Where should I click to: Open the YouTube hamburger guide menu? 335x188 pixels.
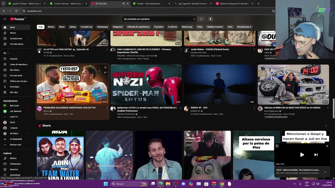5,19
